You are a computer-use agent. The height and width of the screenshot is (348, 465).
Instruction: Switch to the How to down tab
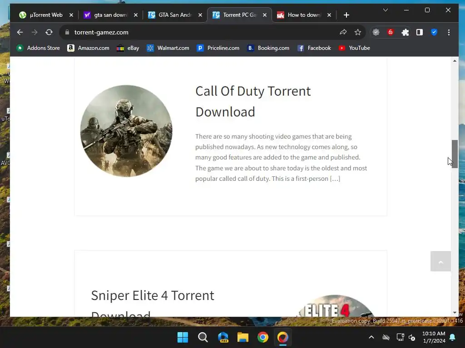click(304, 15)
